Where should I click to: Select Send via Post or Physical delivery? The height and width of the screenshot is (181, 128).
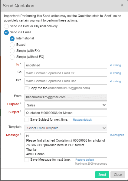[x=6, y=26]
